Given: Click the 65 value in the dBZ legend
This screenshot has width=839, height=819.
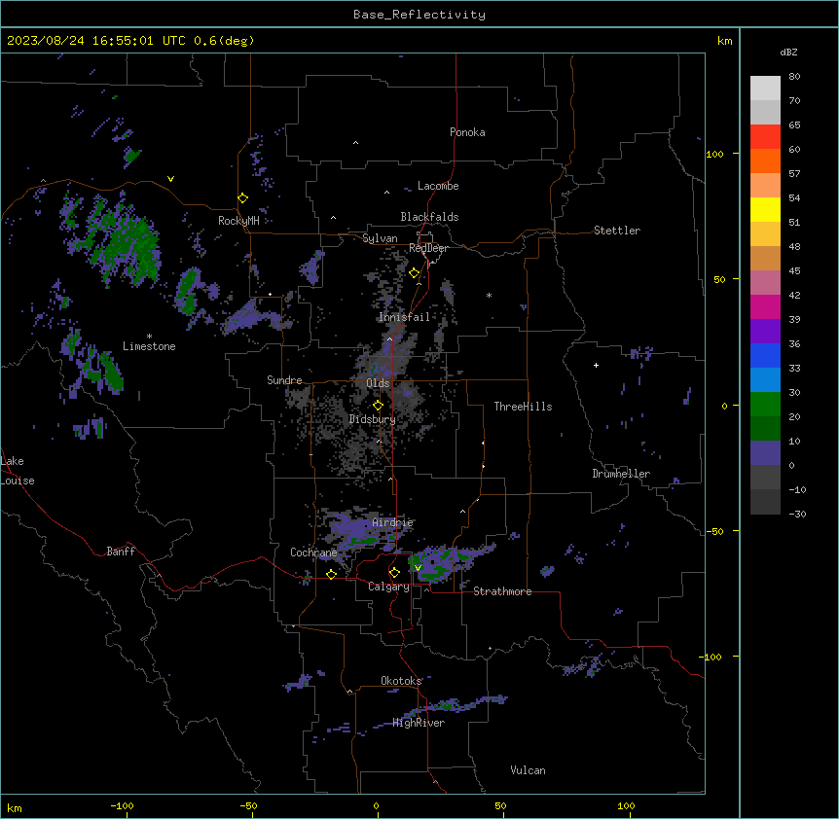Looking at the screenshot, I should click(794, 125).
